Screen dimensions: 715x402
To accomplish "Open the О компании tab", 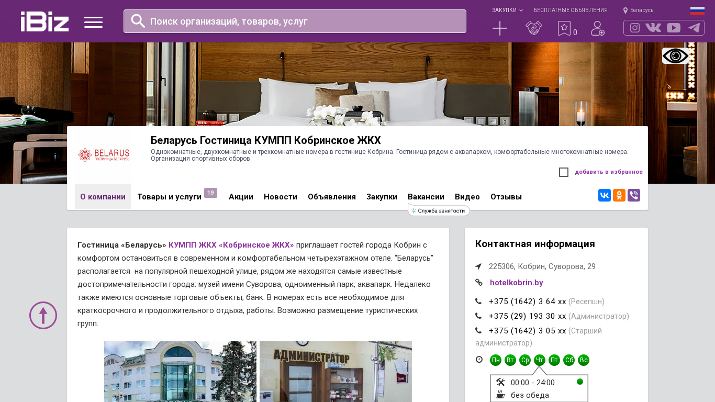I will [x=103, y=197].
